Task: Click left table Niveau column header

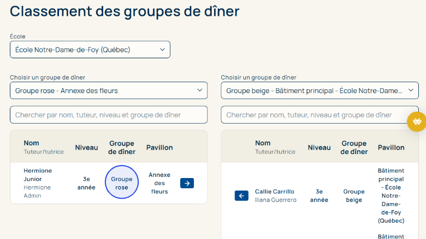Action: pyautogui.click(x=86, y=147)
